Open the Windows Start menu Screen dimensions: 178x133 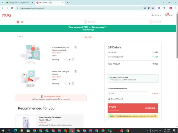click(x=3, y=131)
